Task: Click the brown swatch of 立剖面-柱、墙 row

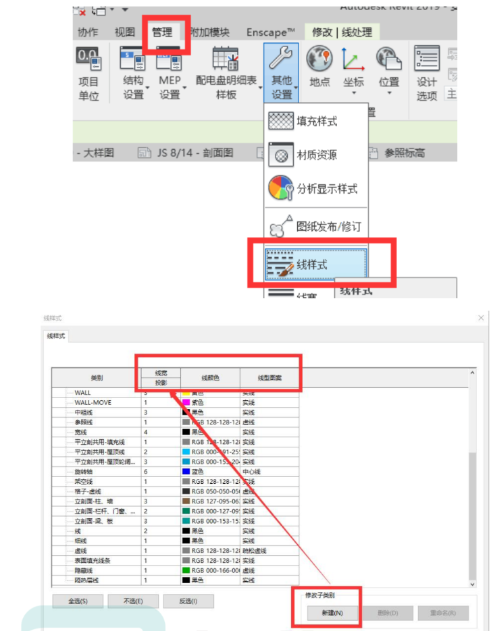Action: tap(186, 501)
